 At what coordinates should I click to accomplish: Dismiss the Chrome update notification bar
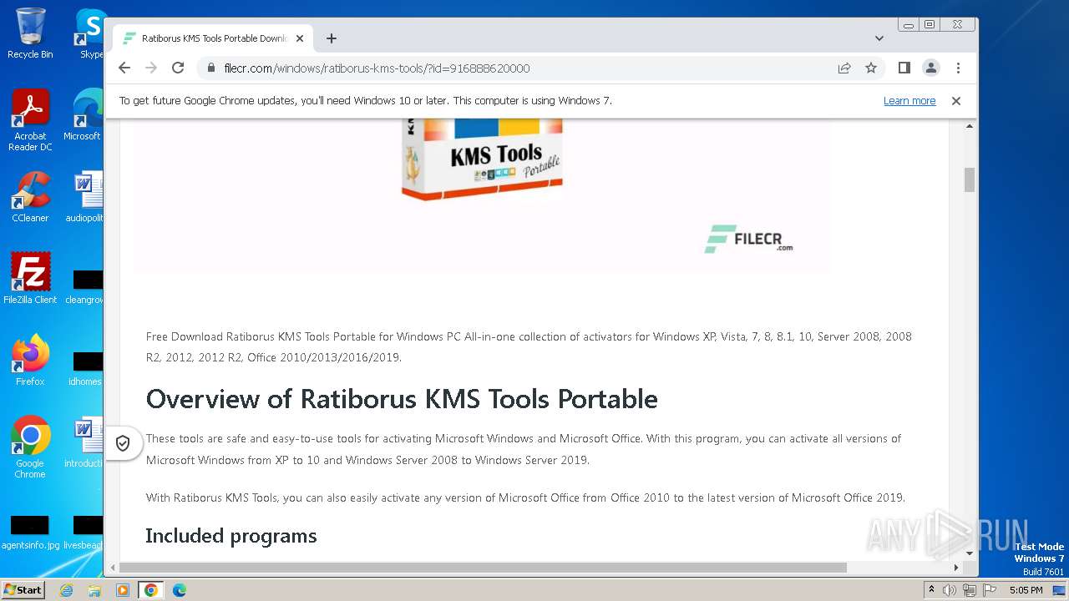(x=956, y=101)
